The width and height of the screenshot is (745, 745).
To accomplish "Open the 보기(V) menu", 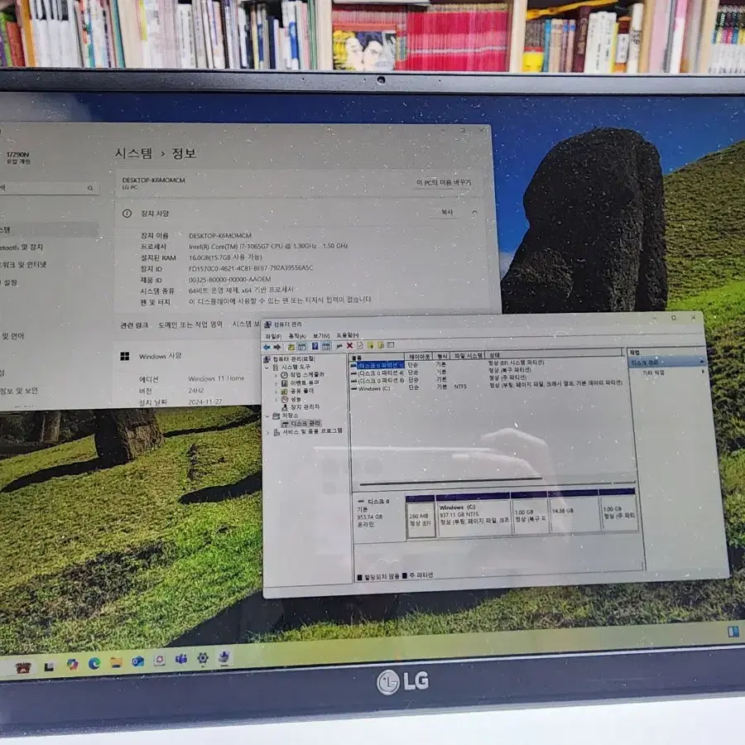I will pos(320,335).
